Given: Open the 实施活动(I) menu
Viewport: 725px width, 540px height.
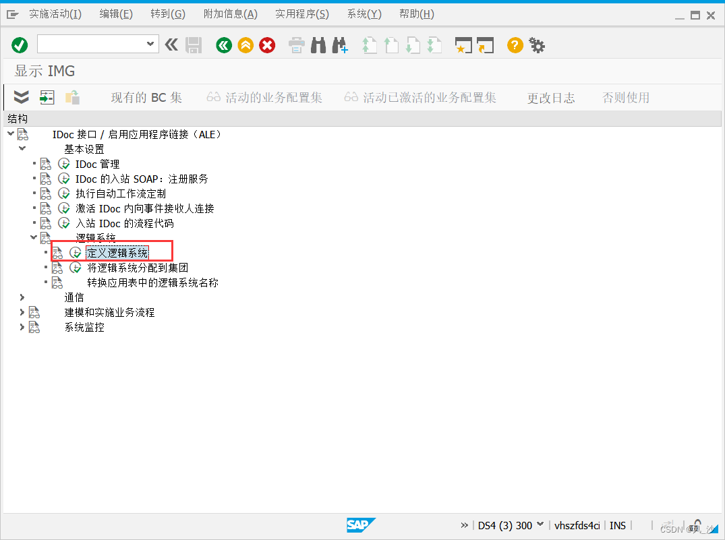Looking at the screenshot, I should 55,14.
